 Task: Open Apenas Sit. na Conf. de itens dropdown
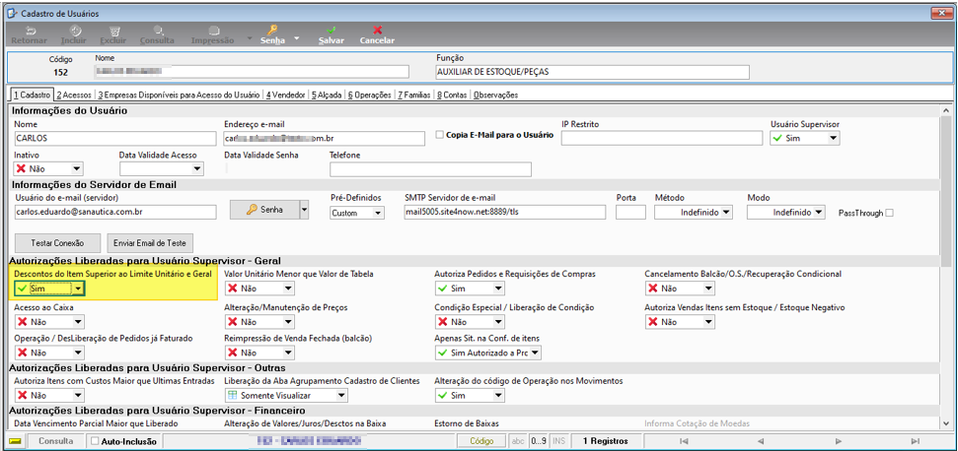[535, 353]
